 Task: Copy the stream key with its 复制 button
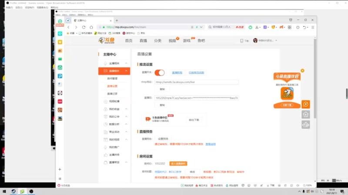click(x=162, y=105)
